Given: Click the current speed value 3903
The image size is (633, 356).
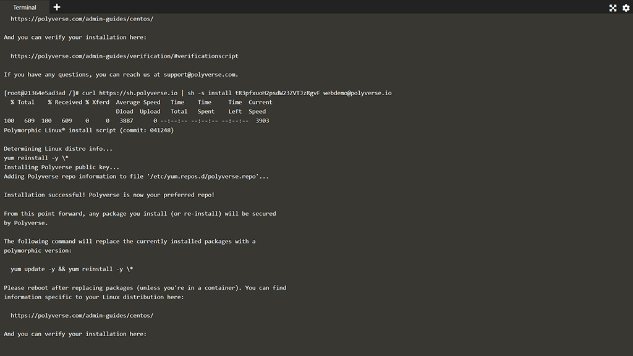Looking at the screenshot, I should [262, 121].
